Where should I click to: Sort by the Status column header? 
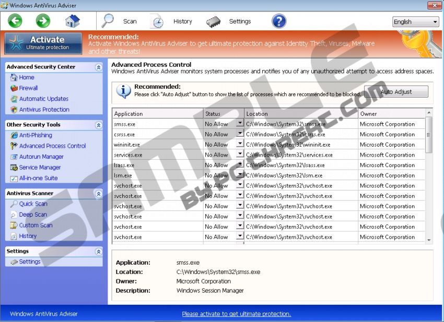(x=224, y=114)
